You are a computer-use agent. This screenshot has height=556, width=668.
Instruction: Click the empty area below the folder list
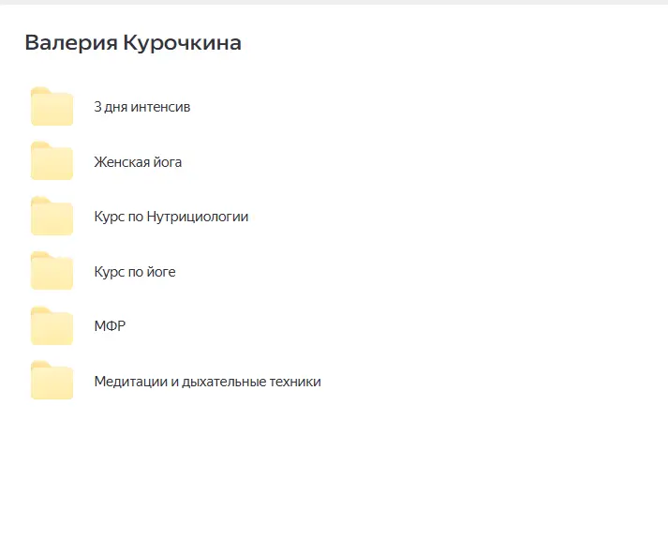(x=334, y=478)
